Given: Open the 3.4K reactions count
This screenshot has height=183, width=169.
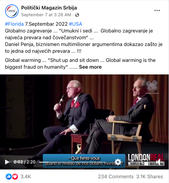Looking at the screenshot, I should click(26, 177).
